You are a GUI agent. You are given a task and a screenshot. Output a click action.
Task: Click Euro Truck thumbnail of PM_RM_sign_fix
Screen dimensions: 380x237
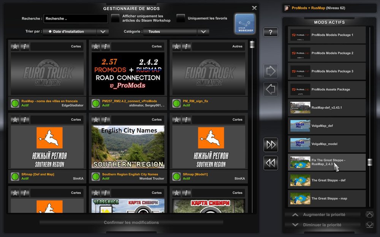tap(209, 74)
